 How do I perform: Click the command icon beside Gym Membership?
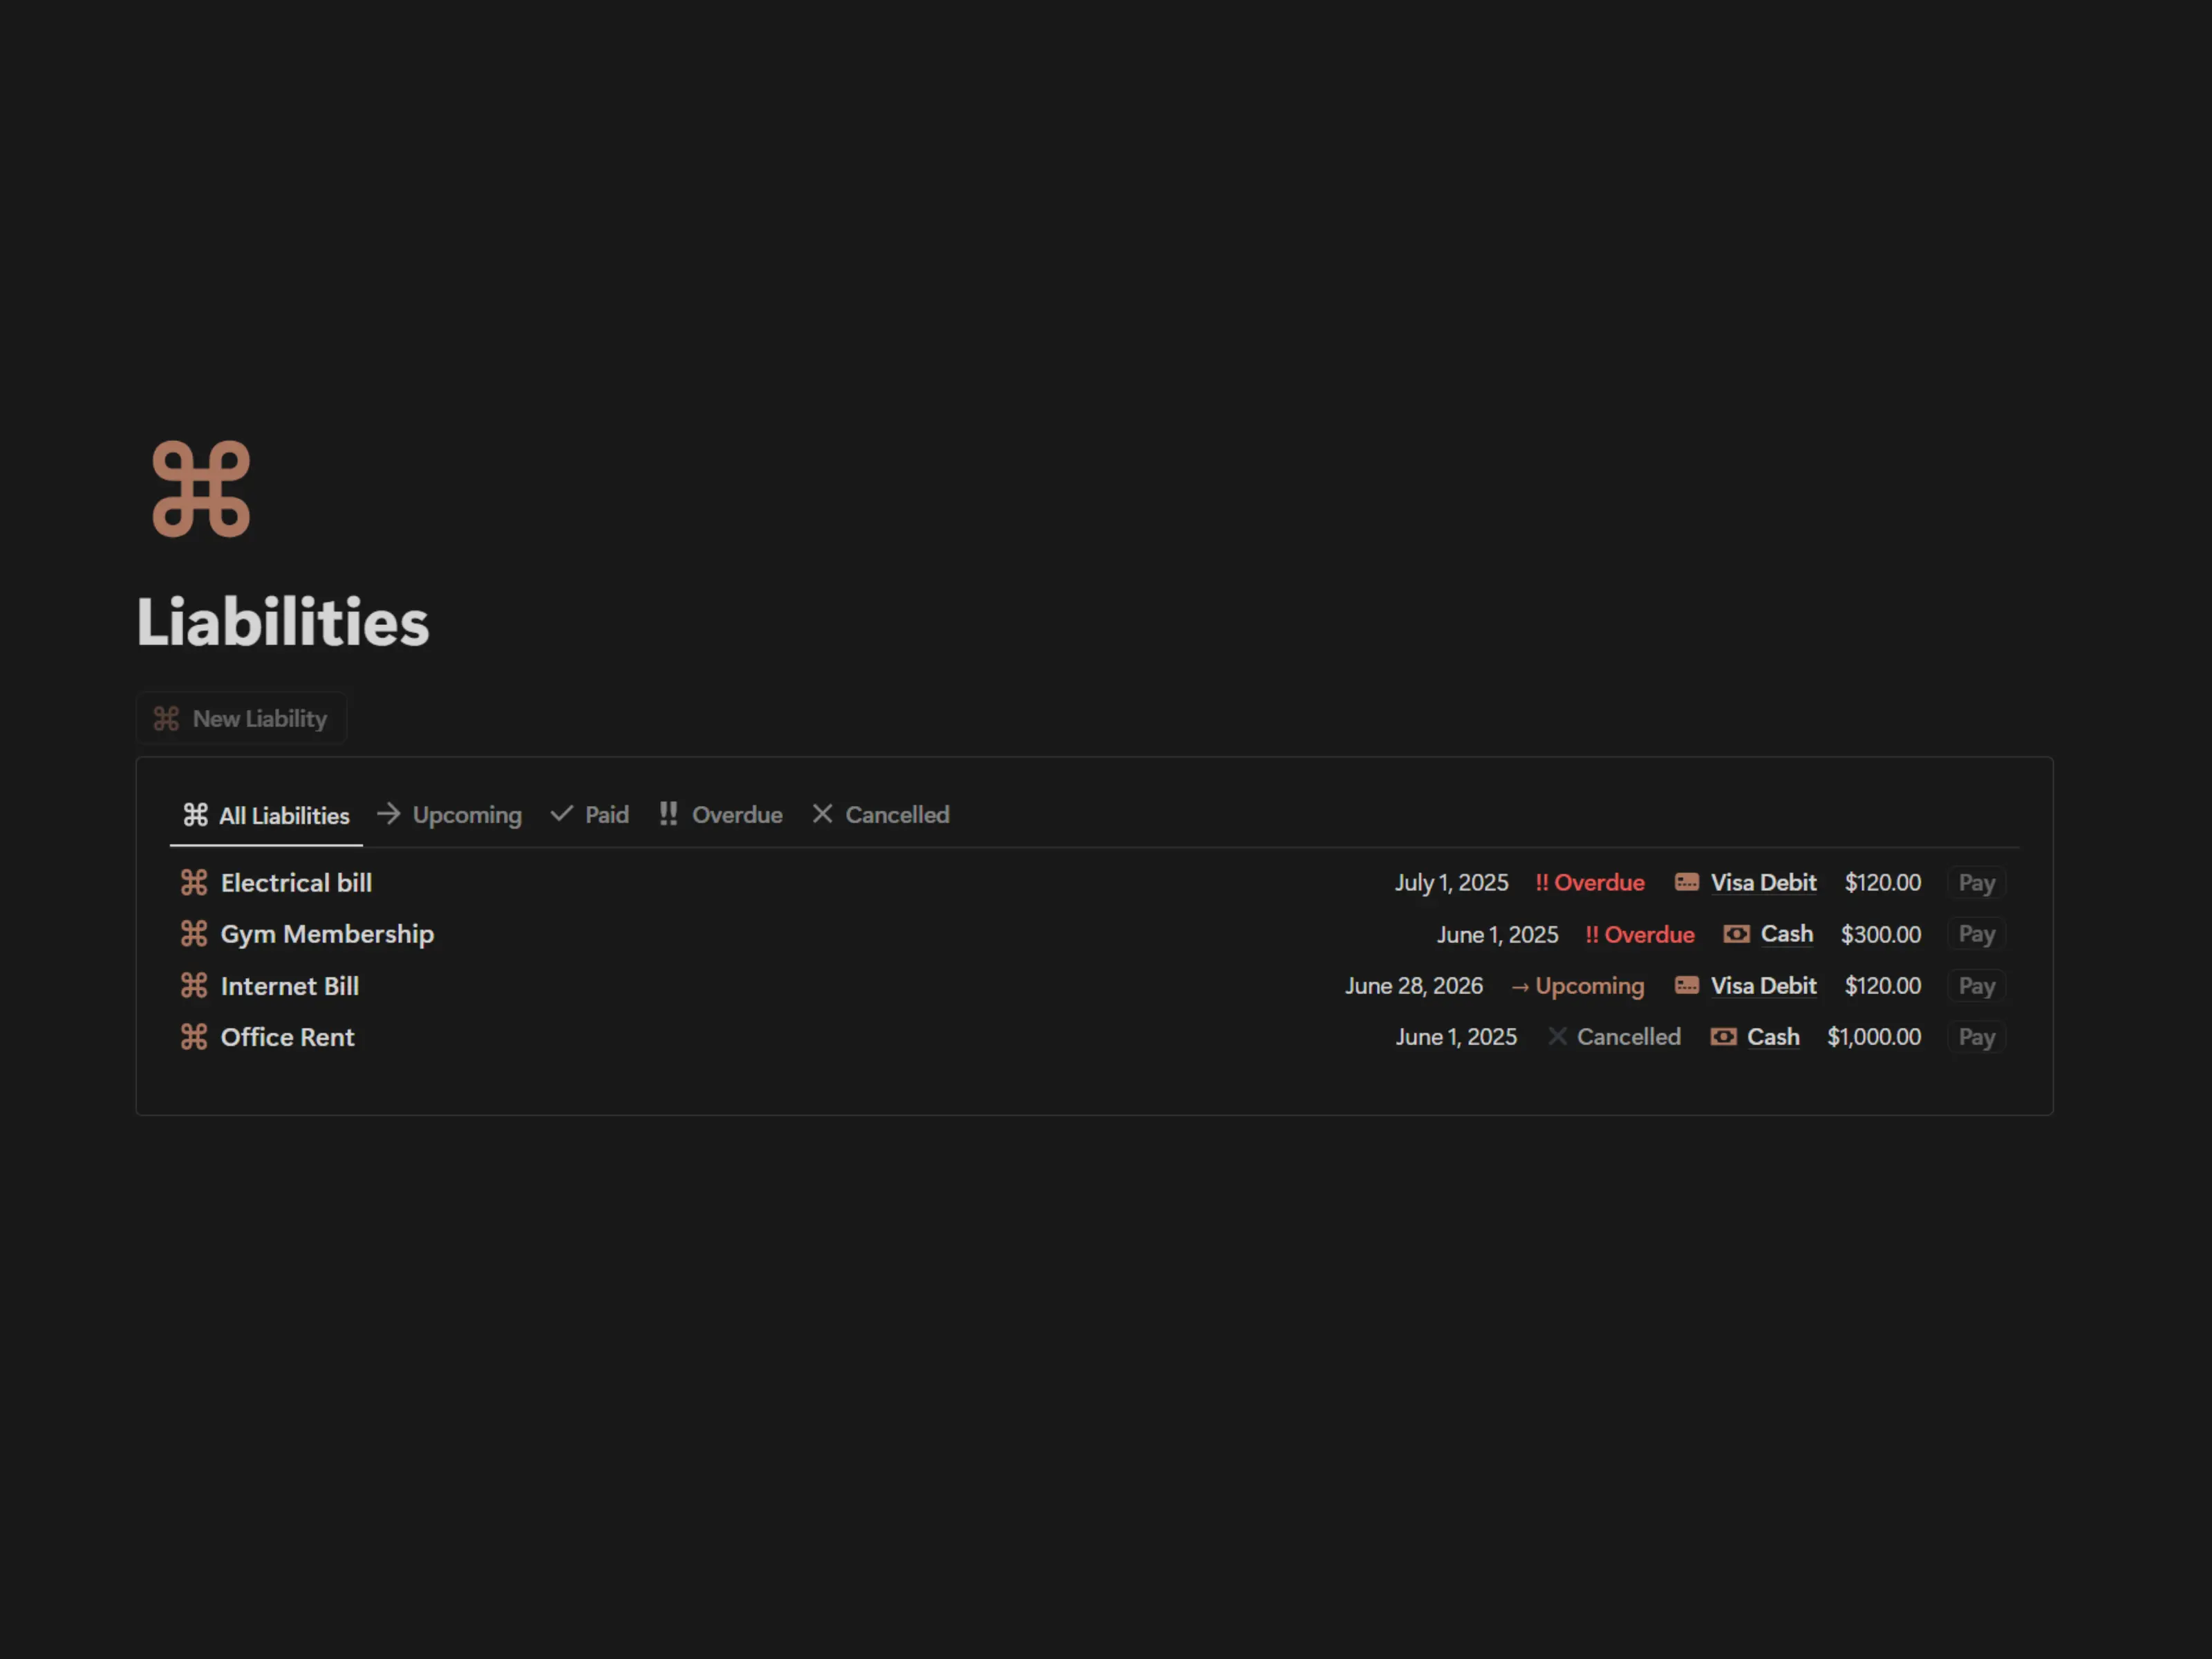tap(194, 933)
